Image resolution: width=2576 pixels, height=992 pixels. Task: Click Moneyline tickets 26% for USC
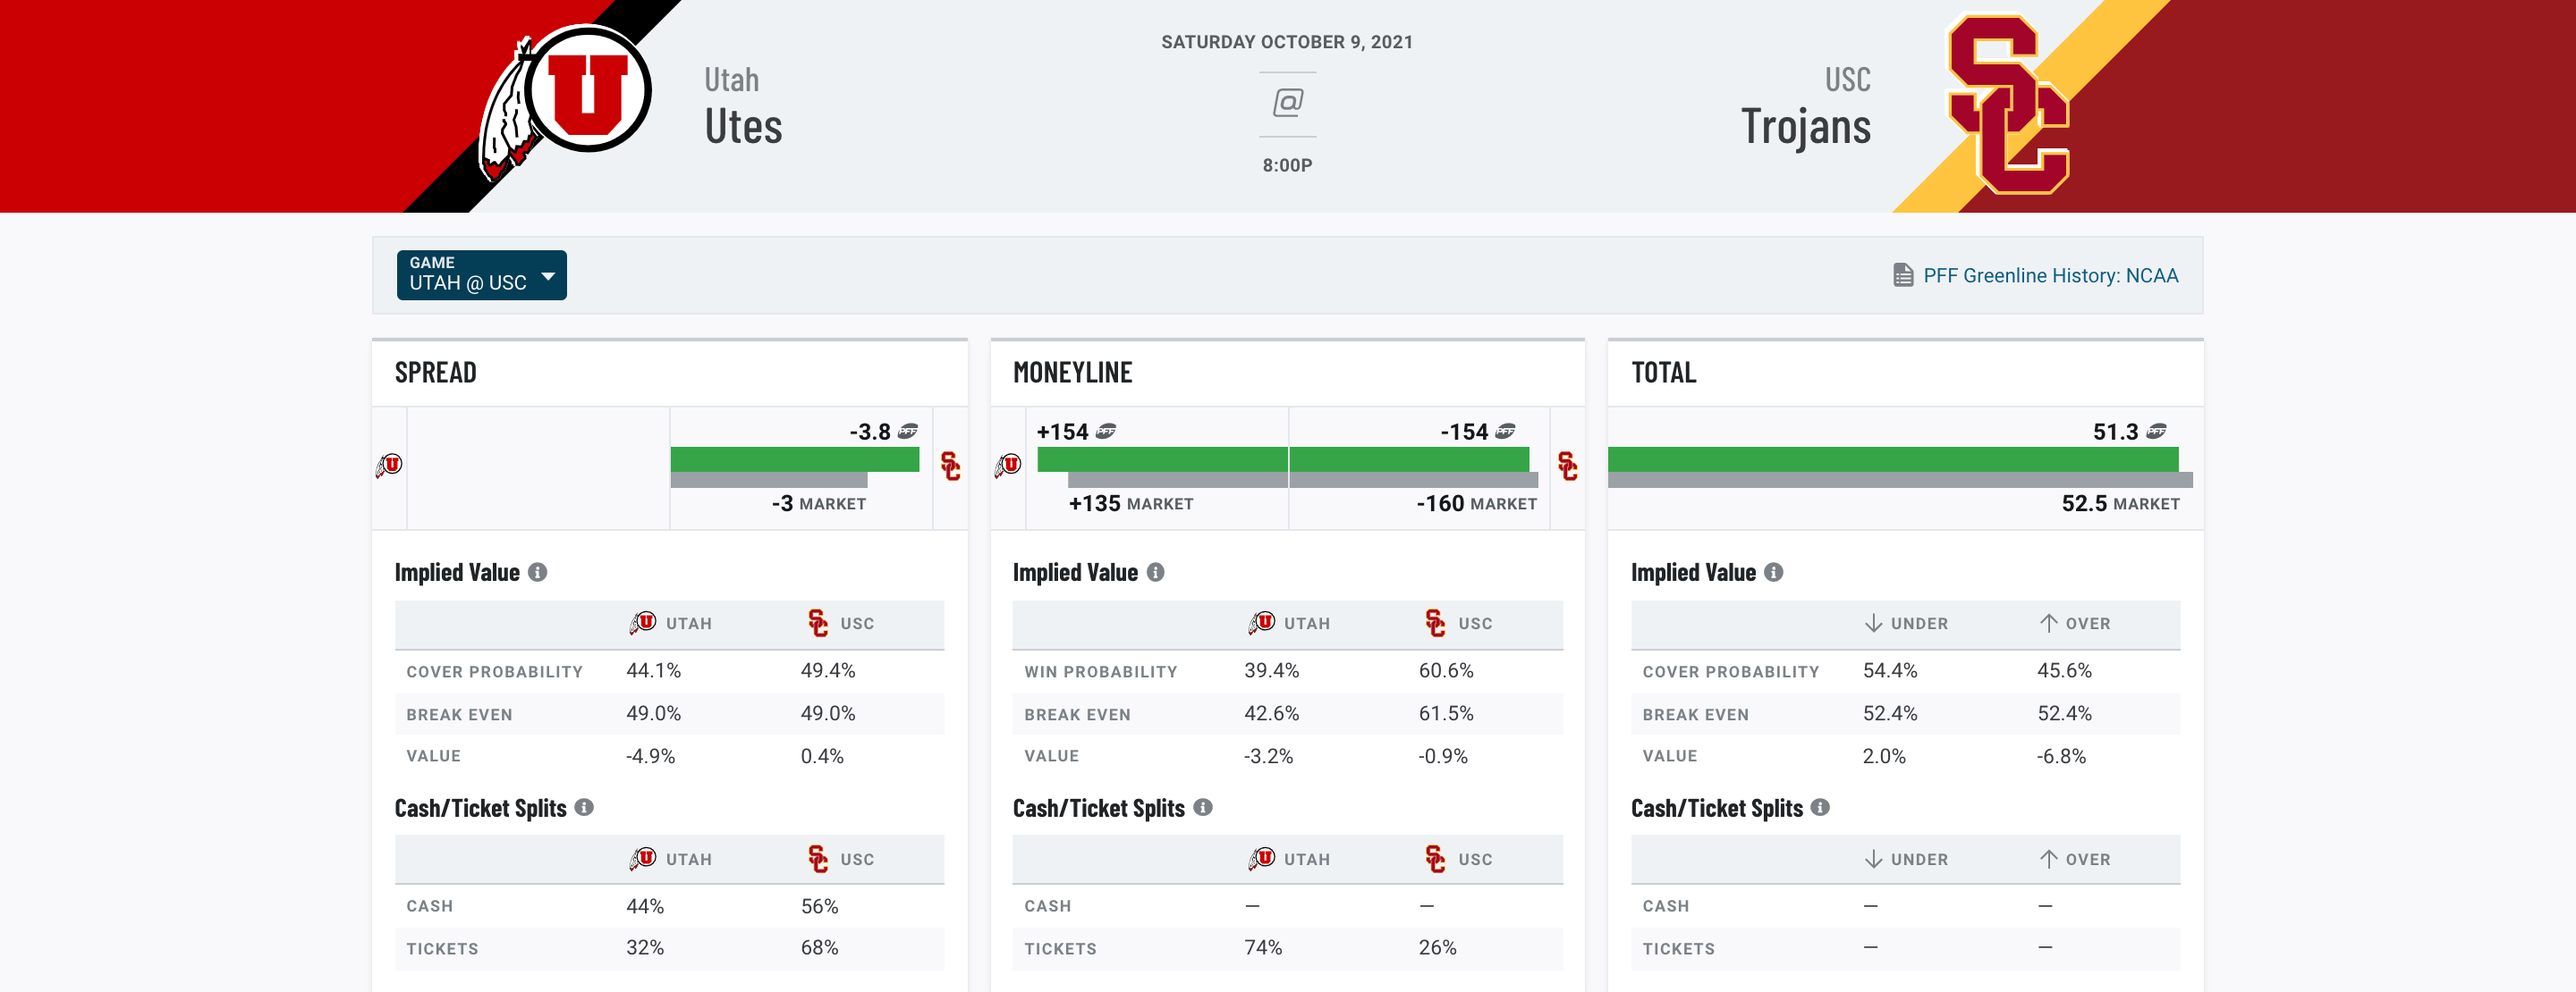(x=1438, y=947)
